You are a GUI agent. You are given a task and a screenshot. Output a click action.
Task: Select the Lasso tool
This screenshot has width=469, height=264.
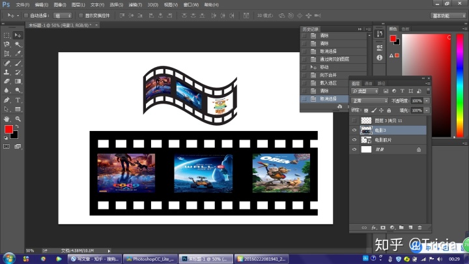(x=7, y=44)
